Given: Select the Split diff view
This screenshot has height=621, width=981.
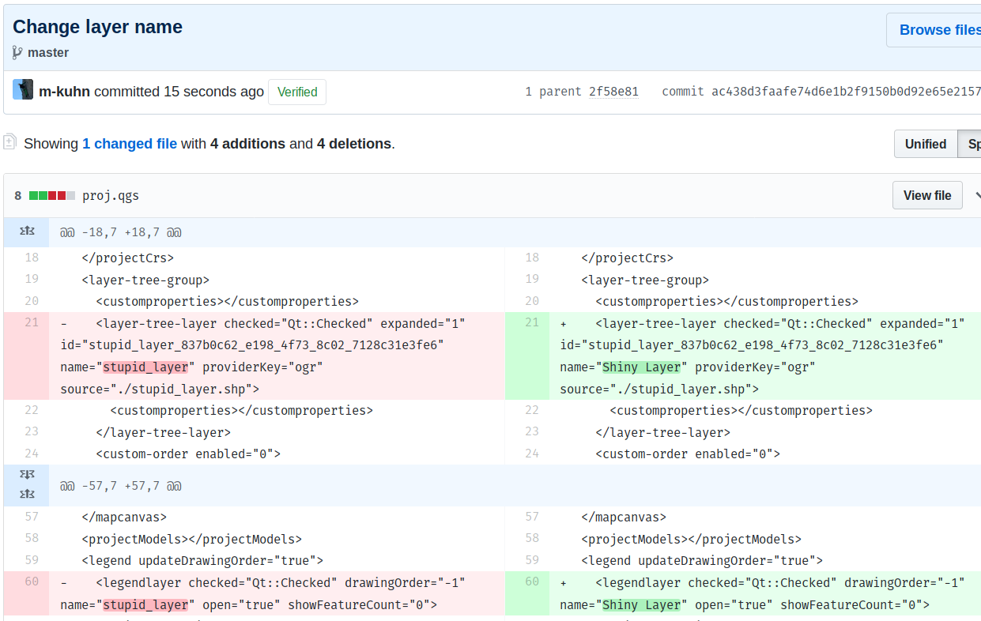Looking at the screenshot, I should tap(971, 144).
